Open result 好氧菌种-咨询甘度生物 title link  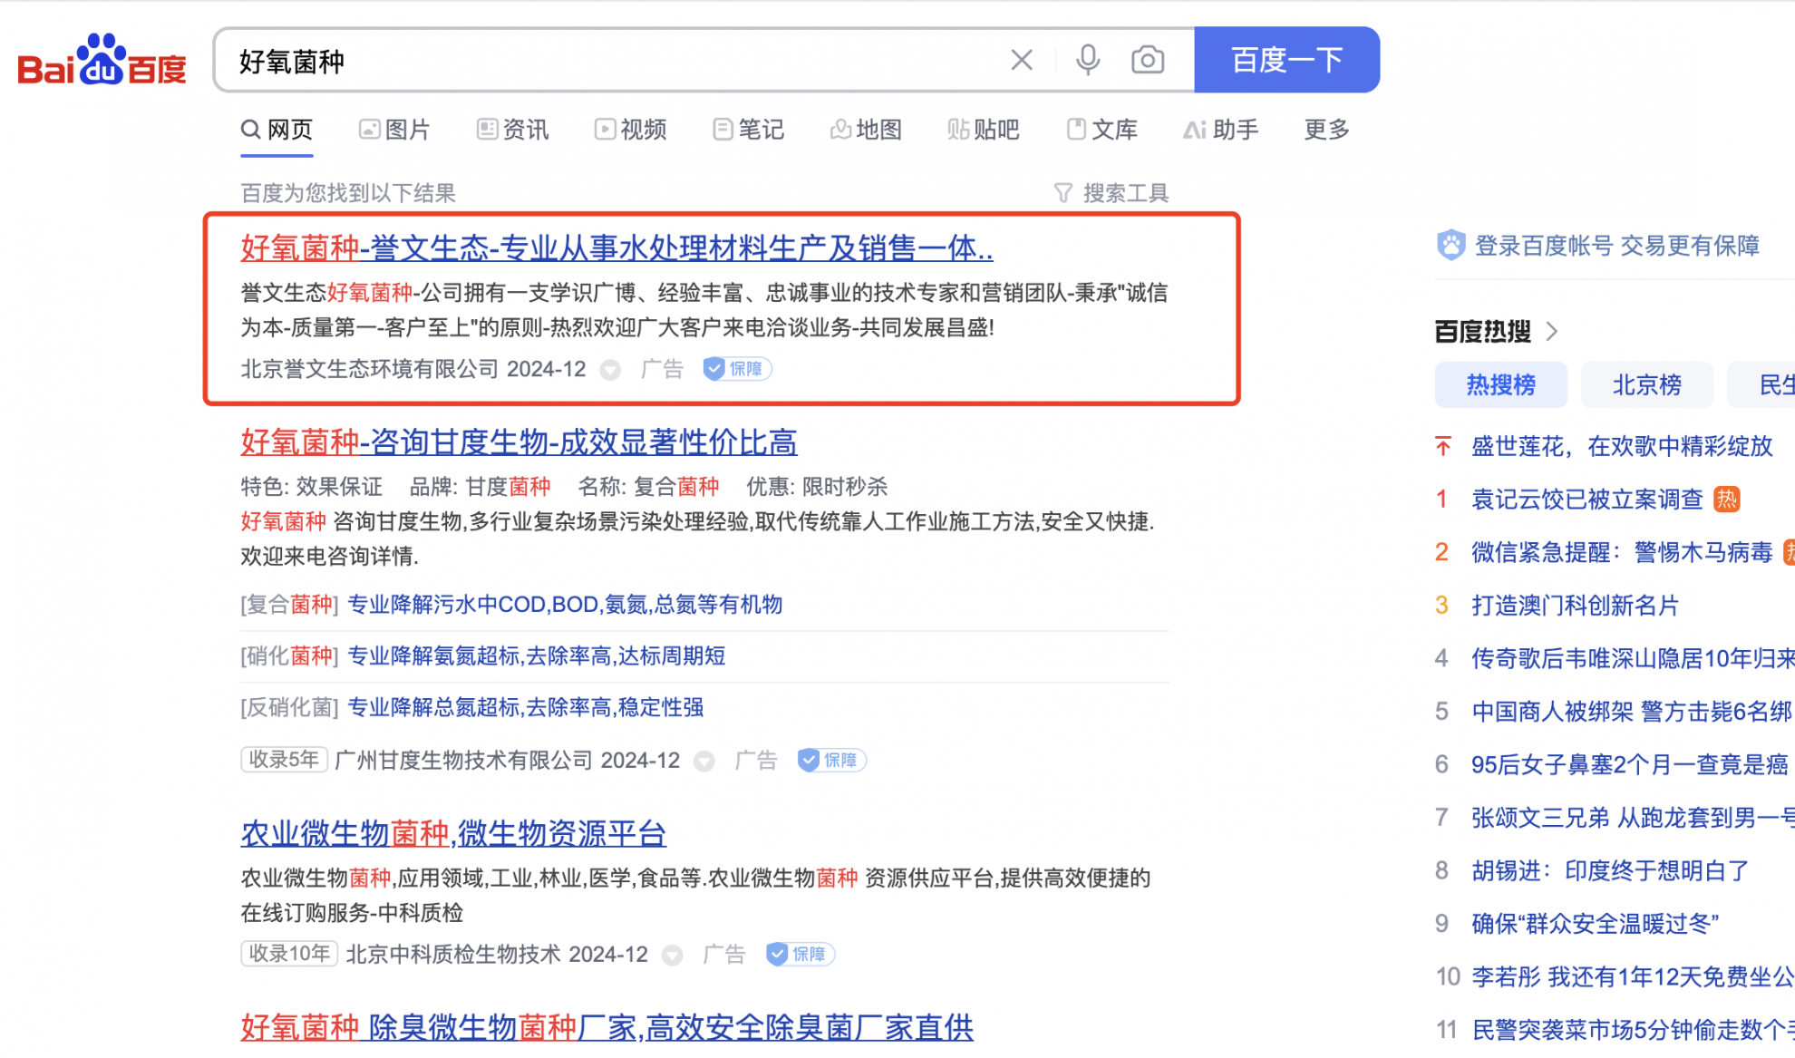coord(519,442)
